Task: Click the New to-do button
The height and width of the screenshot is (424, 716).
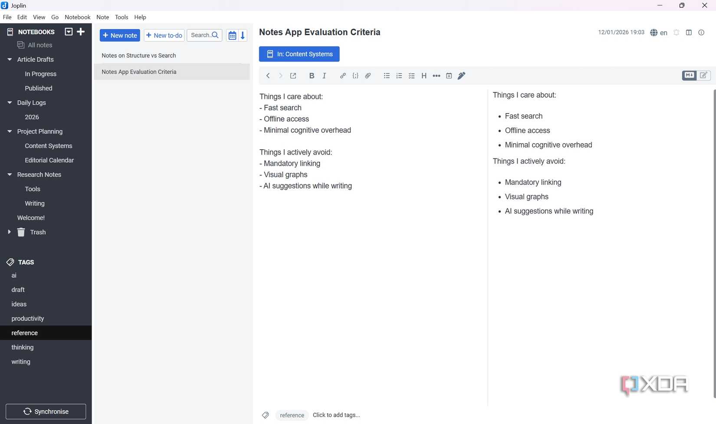Action: [164, 36]
